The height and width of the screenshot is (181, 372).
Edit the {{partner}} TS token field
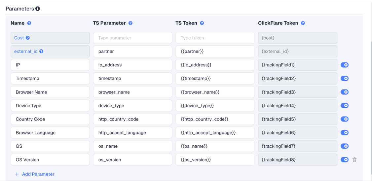point(215,51)
